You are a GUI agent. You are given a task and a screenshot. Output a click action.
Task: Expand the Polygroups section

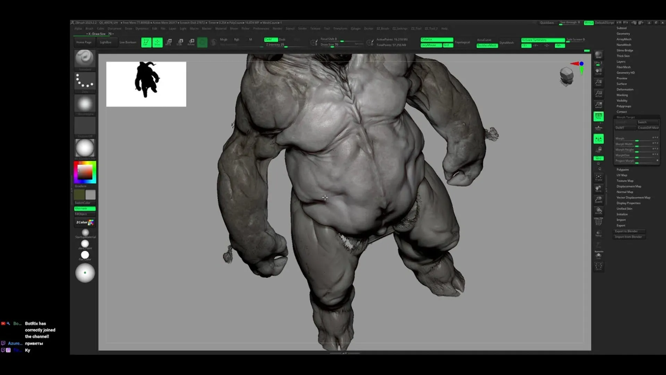624,106
